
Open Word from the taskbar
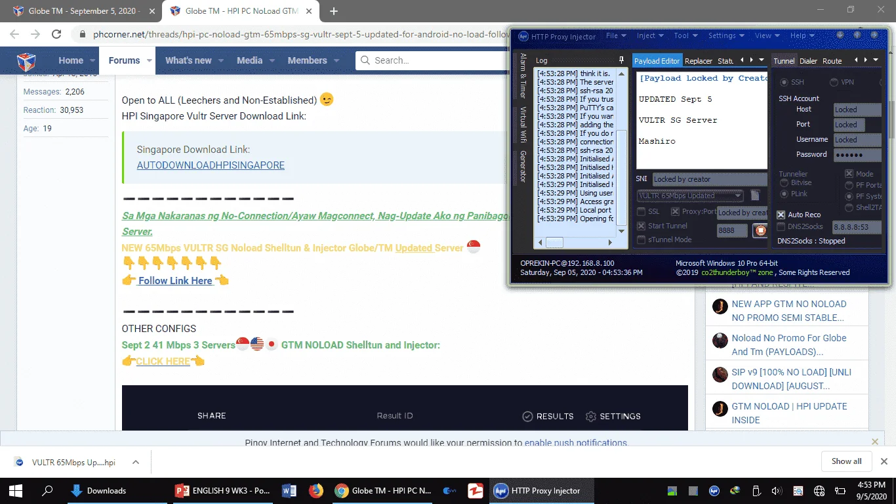(289, 490)
